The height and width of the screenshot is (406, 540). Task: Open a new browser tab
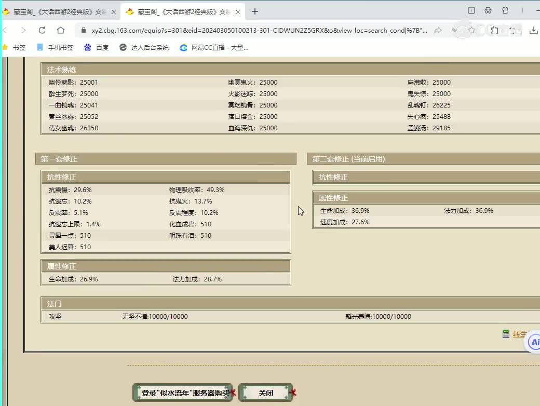[255, 12]
